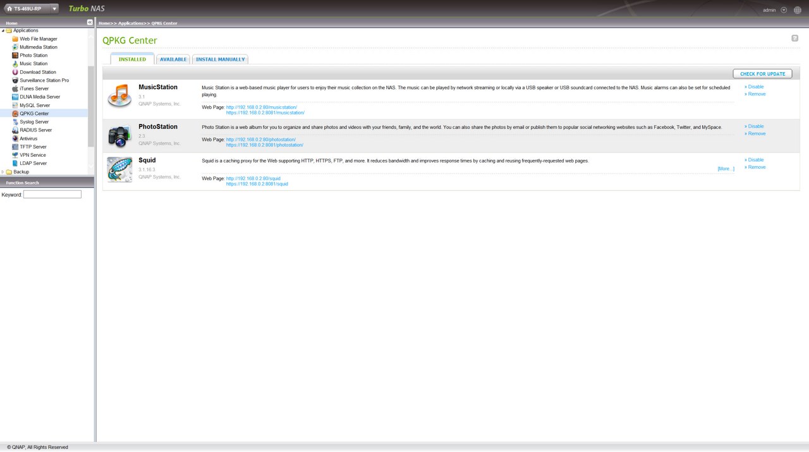Click the admin username label
Viewport: 809px width, 452px height.
point(769,10)
